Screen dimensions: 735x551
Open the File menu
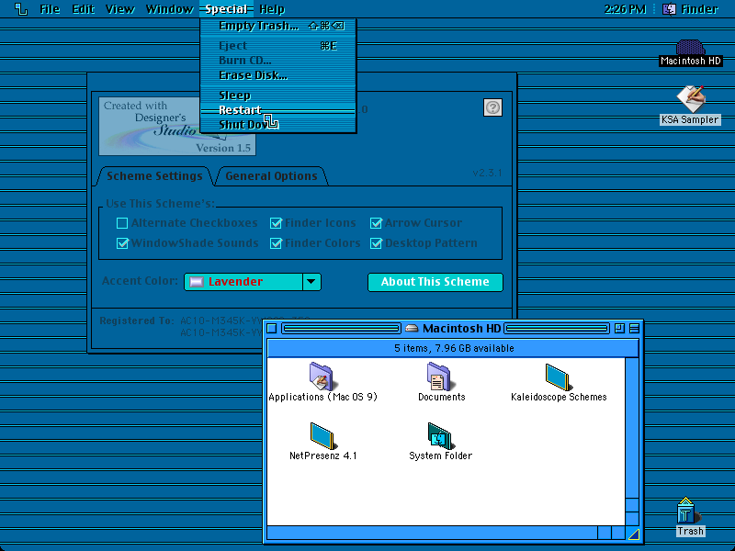coord(50,9)
